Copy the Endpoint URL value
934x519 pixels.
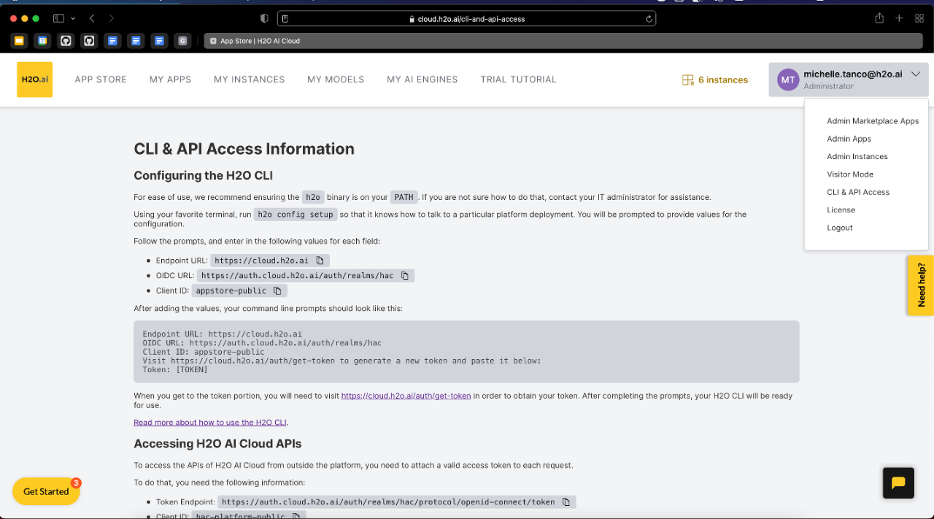point(320,261)
